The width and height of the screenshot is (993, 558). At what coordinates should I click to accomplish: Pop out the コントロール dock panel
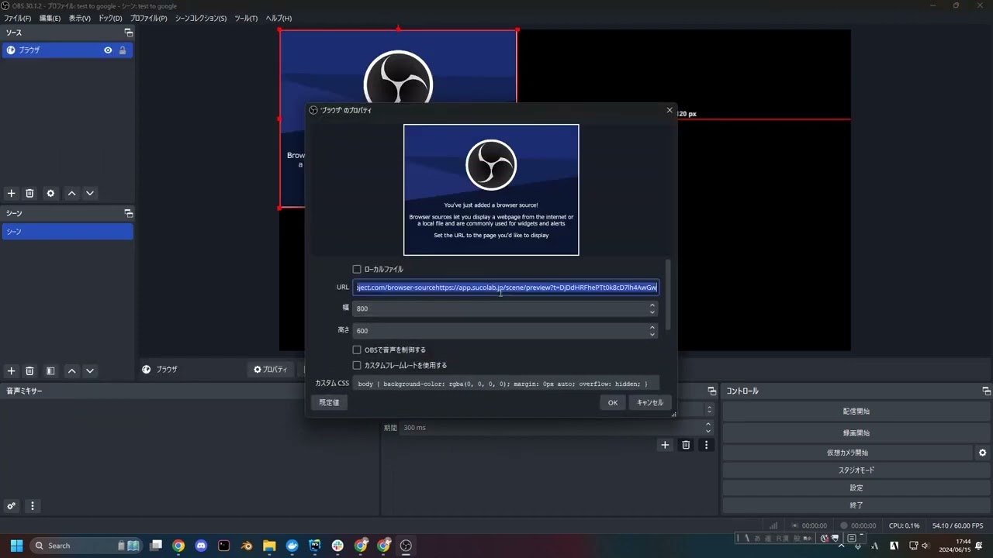click(x=986, y=391)
